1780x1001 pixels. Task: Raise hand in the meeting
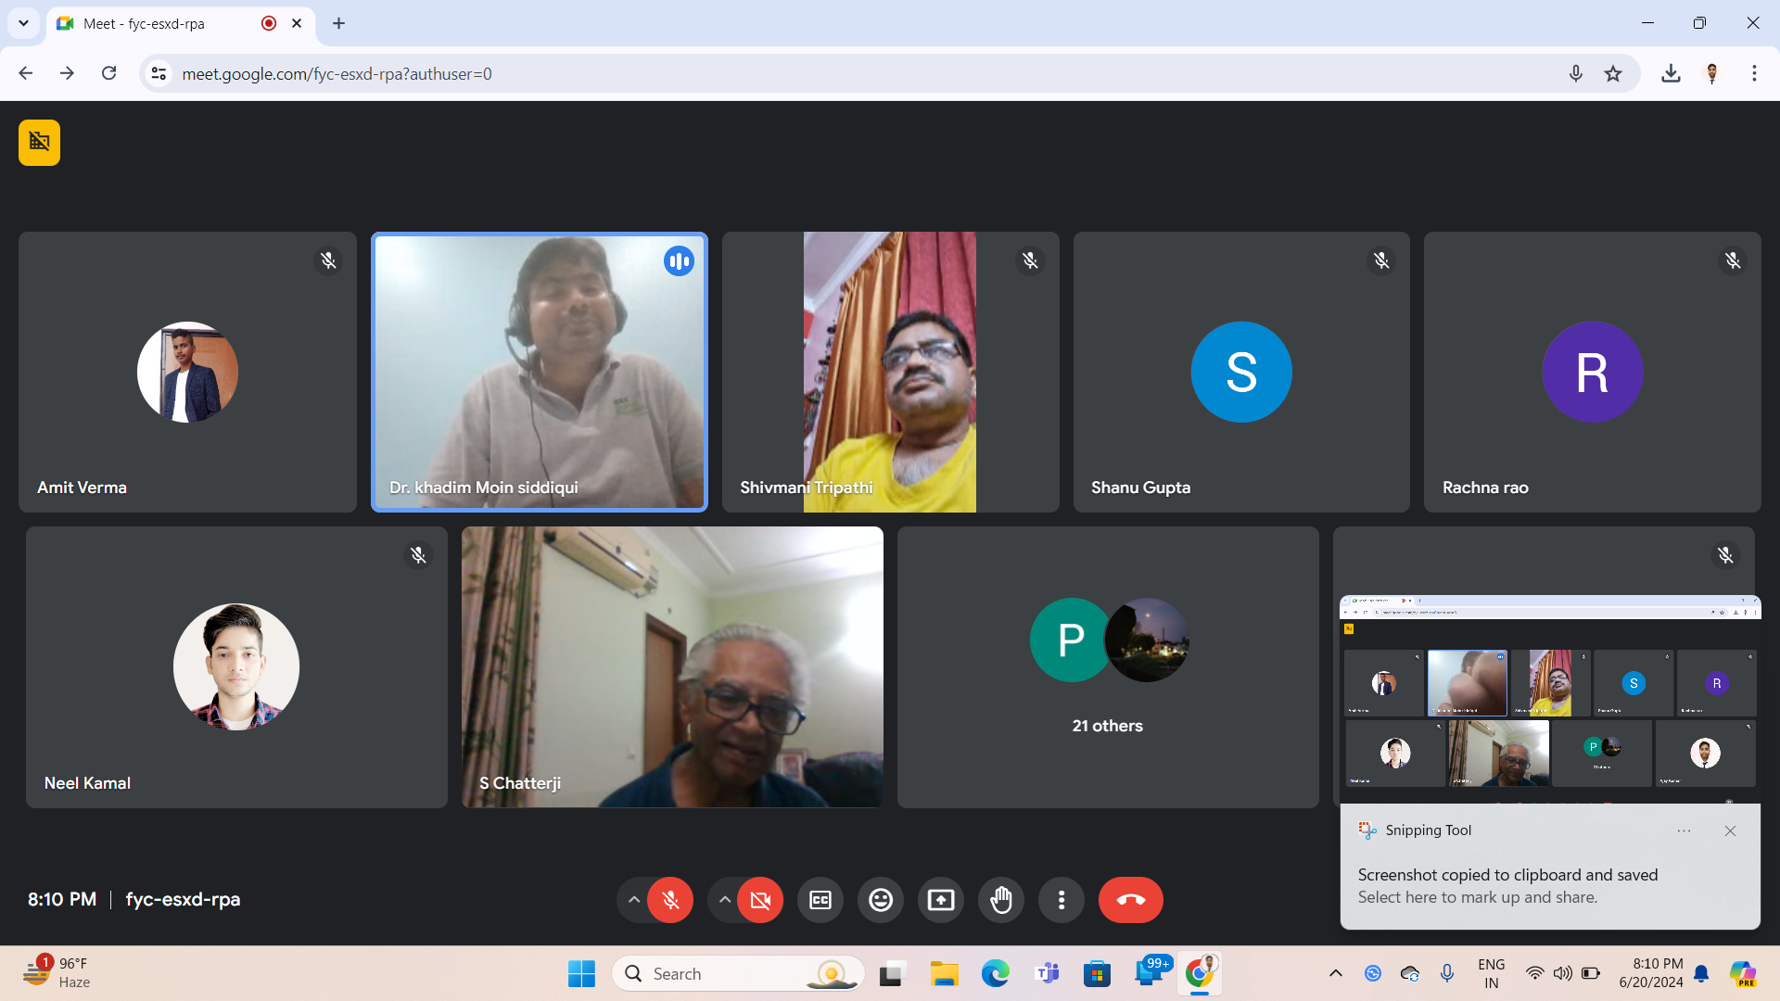[x=1000, y=900]
